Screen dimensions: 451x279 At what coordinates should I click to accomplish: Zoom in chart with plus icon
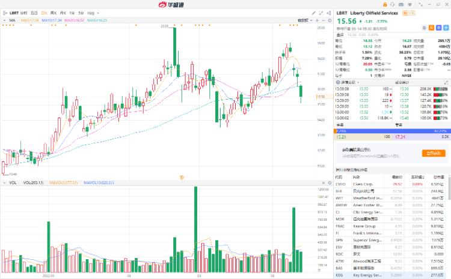coord(318,20)
